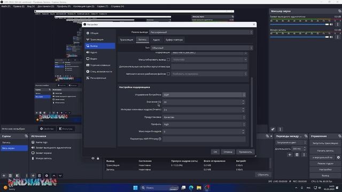
Task: Open the Предустановка dropdown
Action: pos(204,117)
